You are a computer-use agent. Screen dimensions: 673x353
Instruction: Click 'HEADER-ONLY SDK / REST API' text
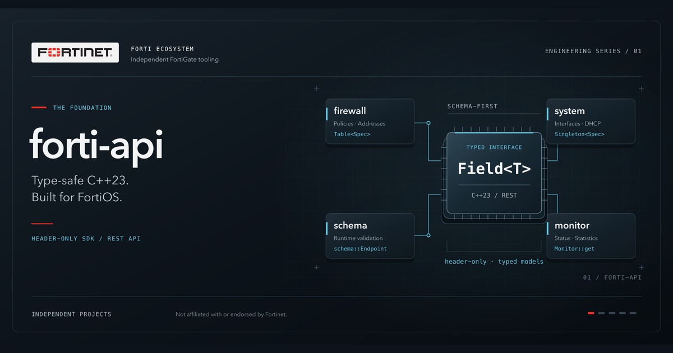tap(86, 239)
